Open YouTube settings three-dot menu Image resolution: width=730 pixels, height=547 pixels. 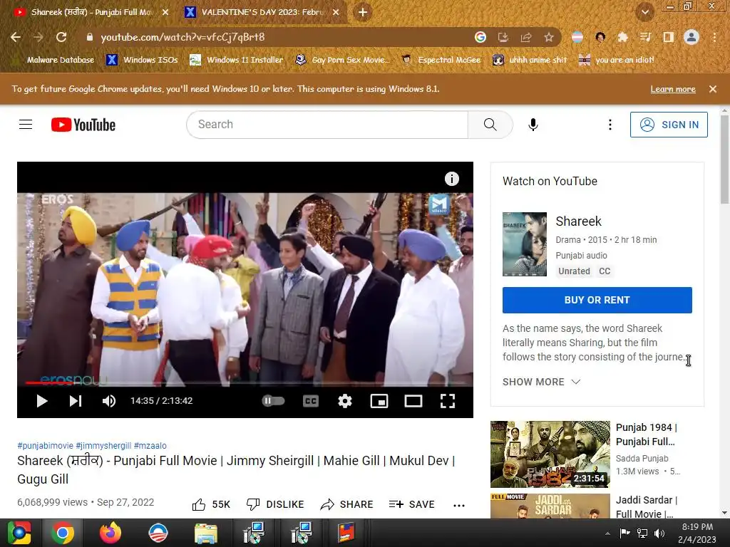610,125
